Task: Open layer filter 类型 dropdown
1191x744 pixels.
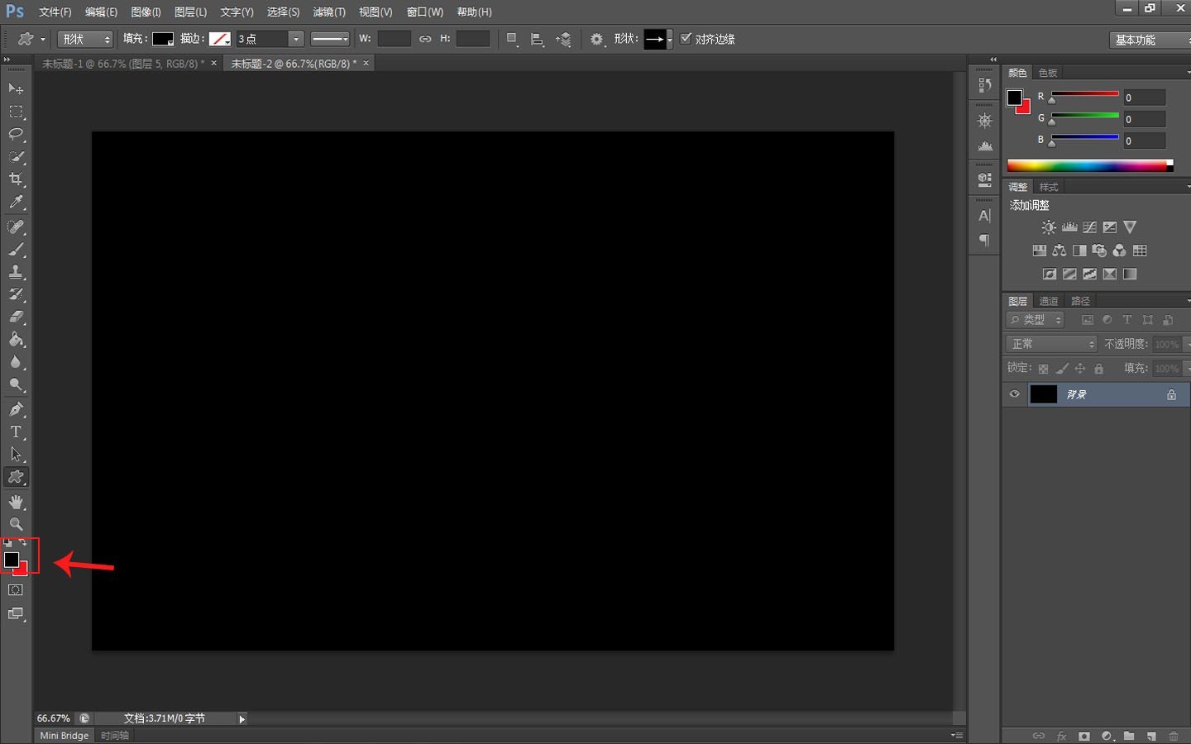Action: pyautogui.click(x=1035, y=320)
